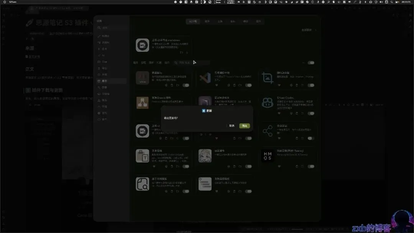Open folder icon of 文本处理 plugin

(x=177, y=166)
